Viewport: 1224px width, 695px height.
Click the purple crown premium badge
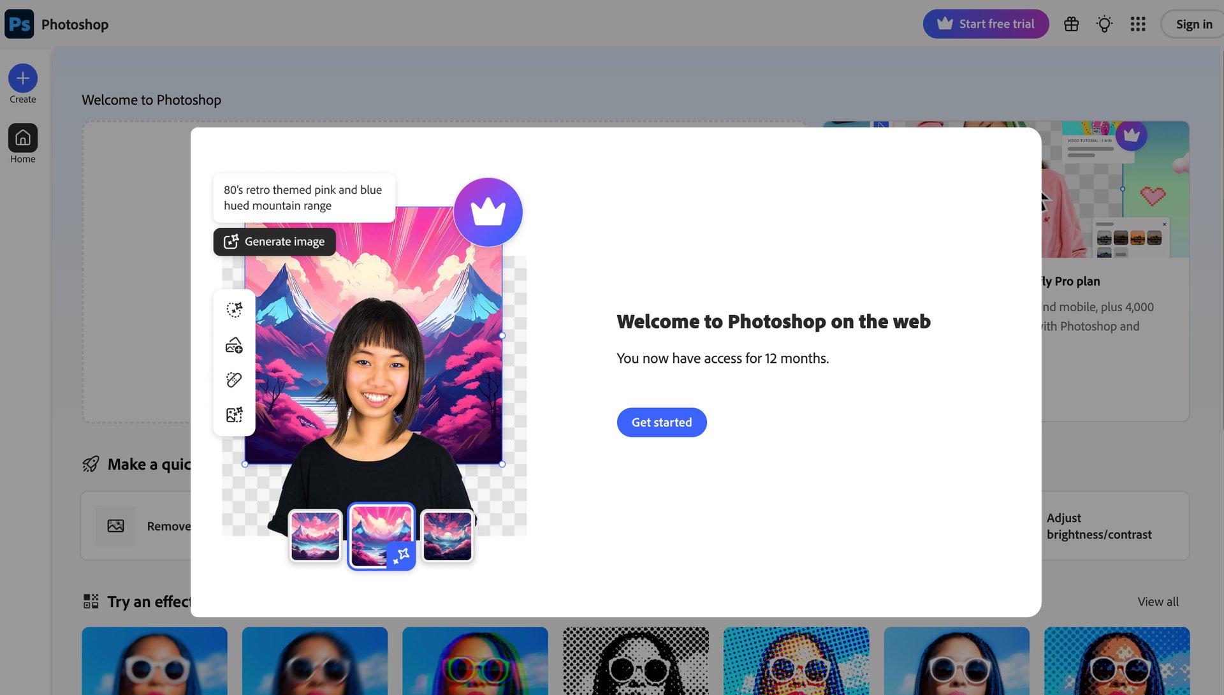(488, 212)
